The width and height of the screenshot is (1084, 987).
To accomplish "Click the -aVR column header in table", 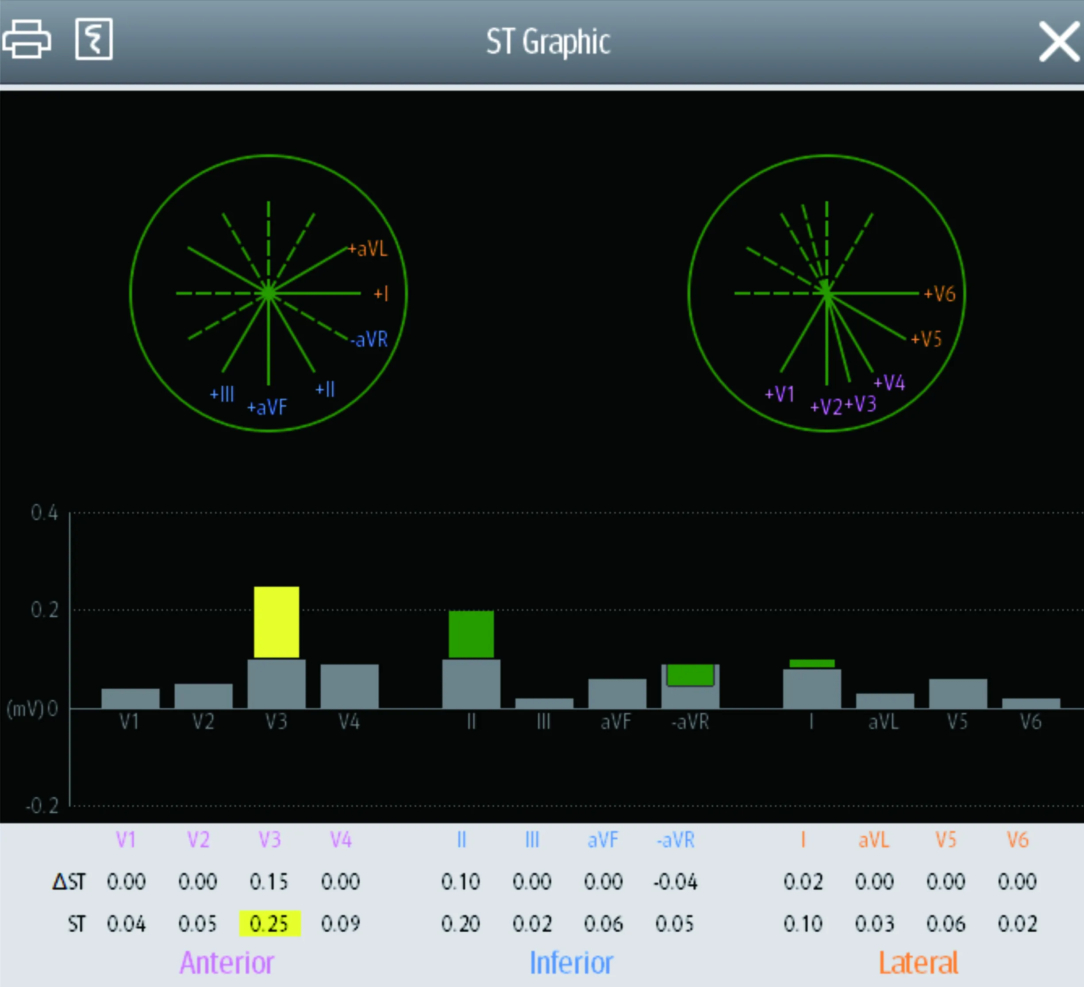I will 675,840.
